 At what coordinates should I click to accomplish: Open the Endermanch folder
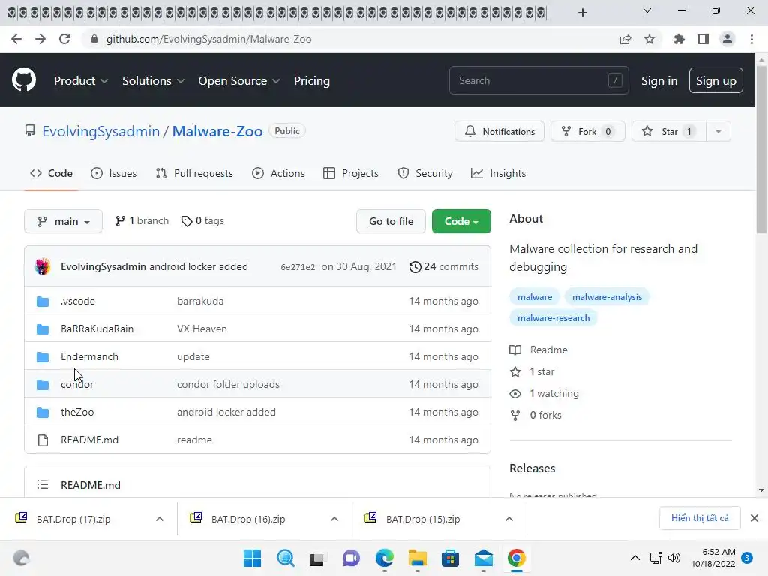click(x=90, y=356)
